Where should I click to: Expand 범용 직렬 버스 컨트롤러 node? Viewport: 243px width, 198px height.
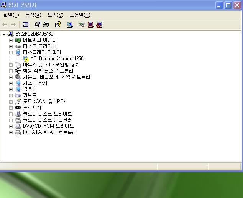pos(11,71)
